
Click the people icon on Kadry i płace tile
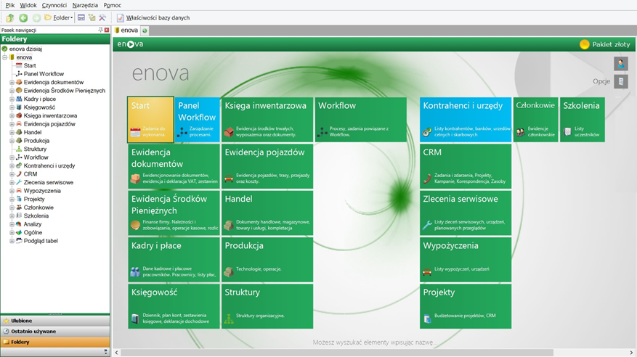tap(135, 272)
